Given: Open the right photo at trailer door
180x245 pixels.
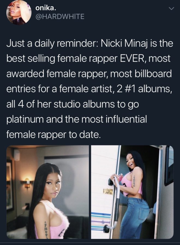Looking at the screenshot, I should click(132, 192).
